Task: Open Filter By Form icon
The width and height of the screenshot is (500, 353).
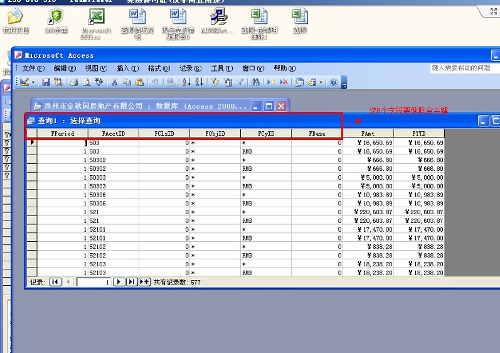Action: click(x=227, y=82)
